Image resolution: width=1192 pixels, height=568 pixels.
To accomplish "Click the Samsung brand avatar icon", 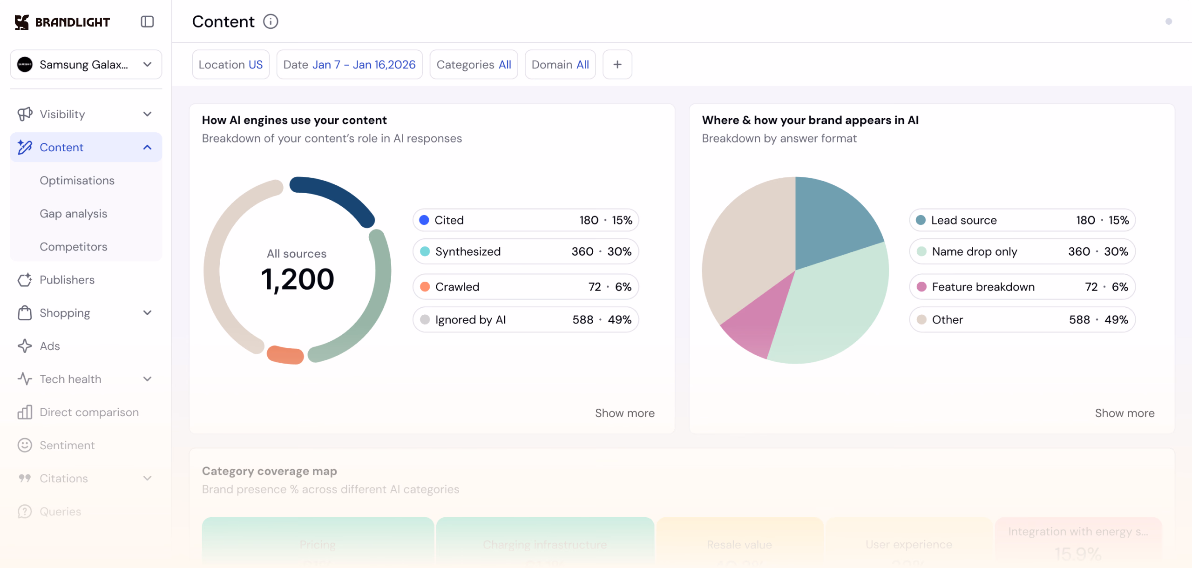I will tap(25, 64).
